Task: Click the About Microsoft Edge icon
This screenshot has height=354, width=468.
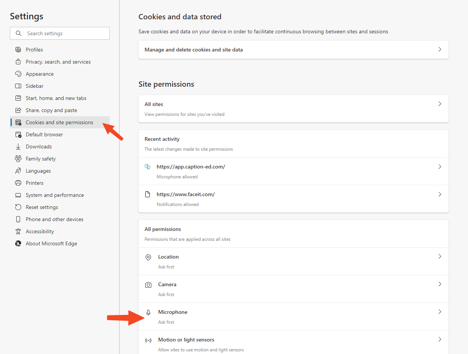Action: (x=18, y=243)
